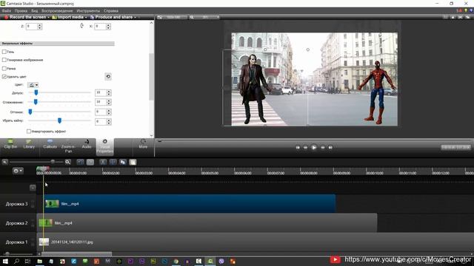This screenshot has width=474, height=266.
Task: Open the Audio tab
Action: click(x=87, y=144)
